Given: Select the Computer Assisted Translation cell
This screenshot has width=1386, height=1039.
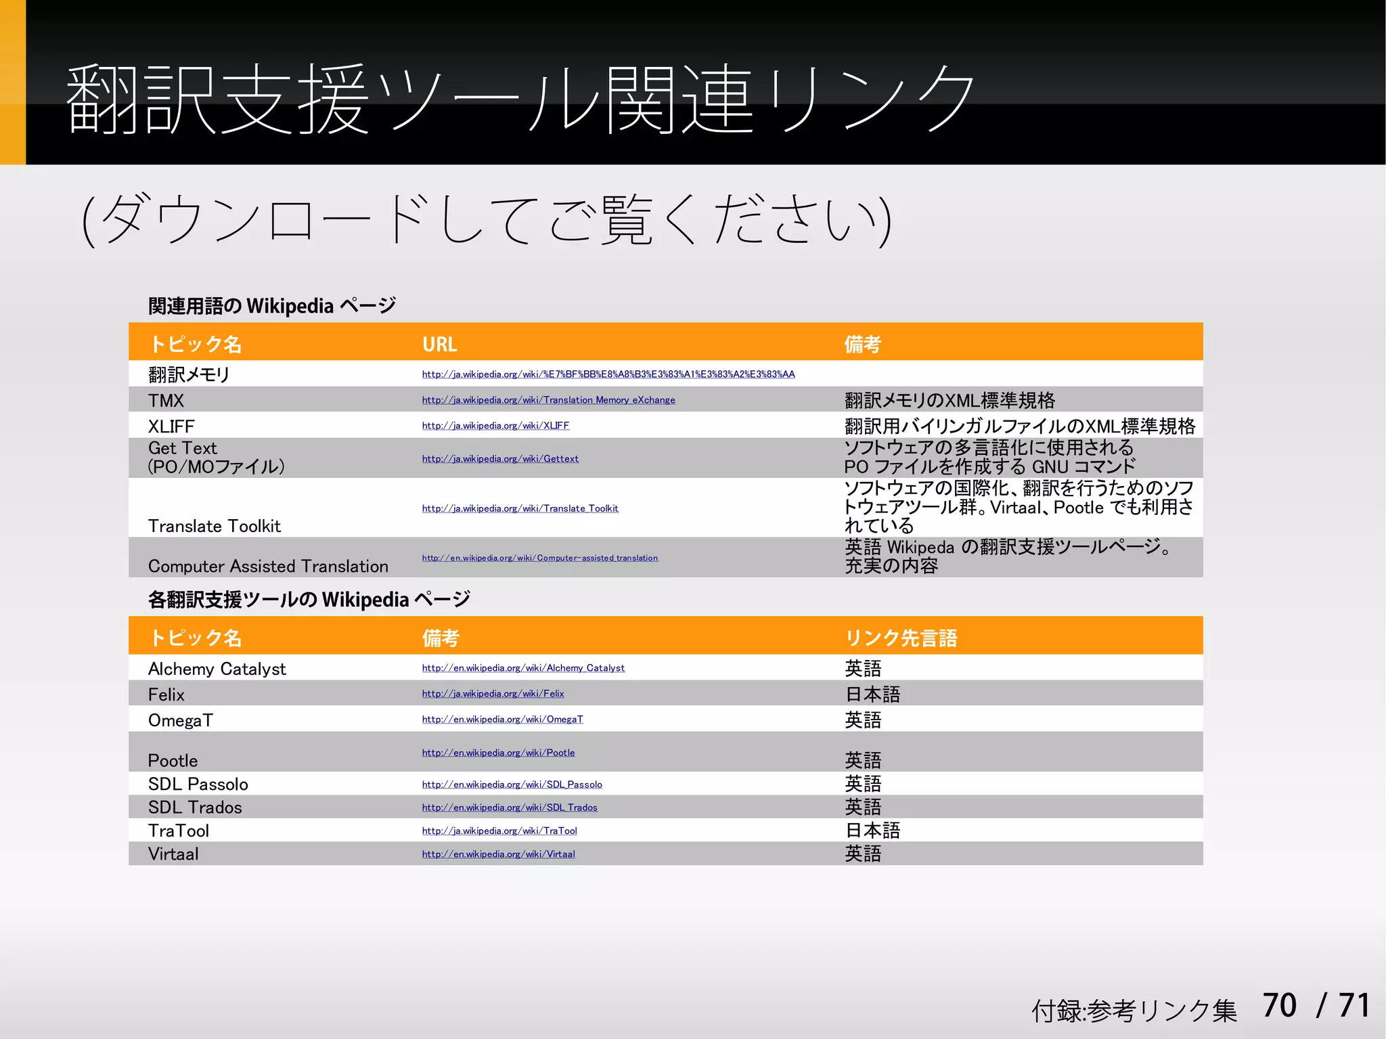Looking at the screenshot, I should [x=268, y=566].
